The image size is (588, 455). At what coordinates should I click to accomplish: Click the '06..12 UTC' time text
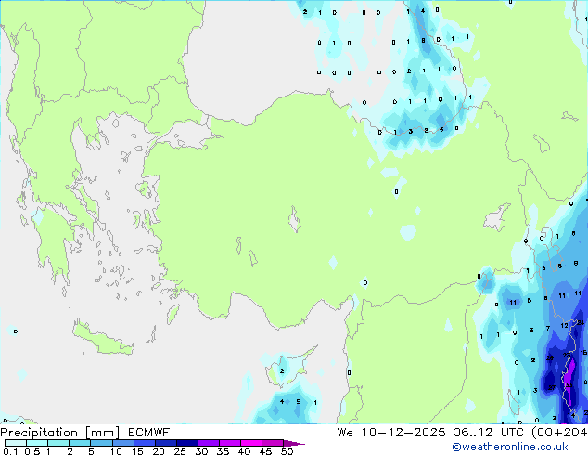[x=488, y=433]
